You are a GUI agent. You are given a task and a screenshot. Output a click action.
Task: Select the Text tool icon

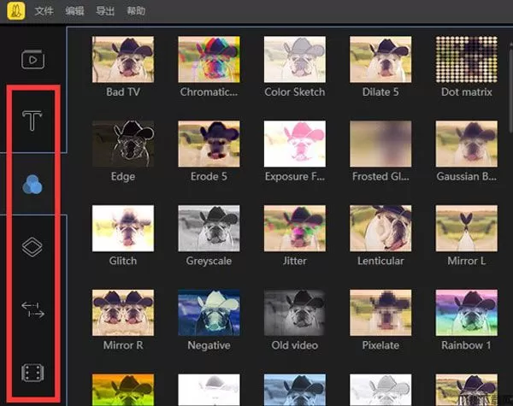click(x=32, y=121)
